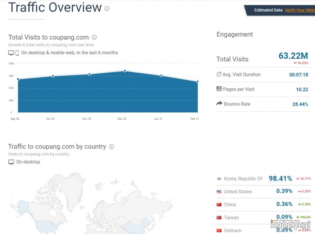Click the 28.44% bounce rate value

point(300,104)
